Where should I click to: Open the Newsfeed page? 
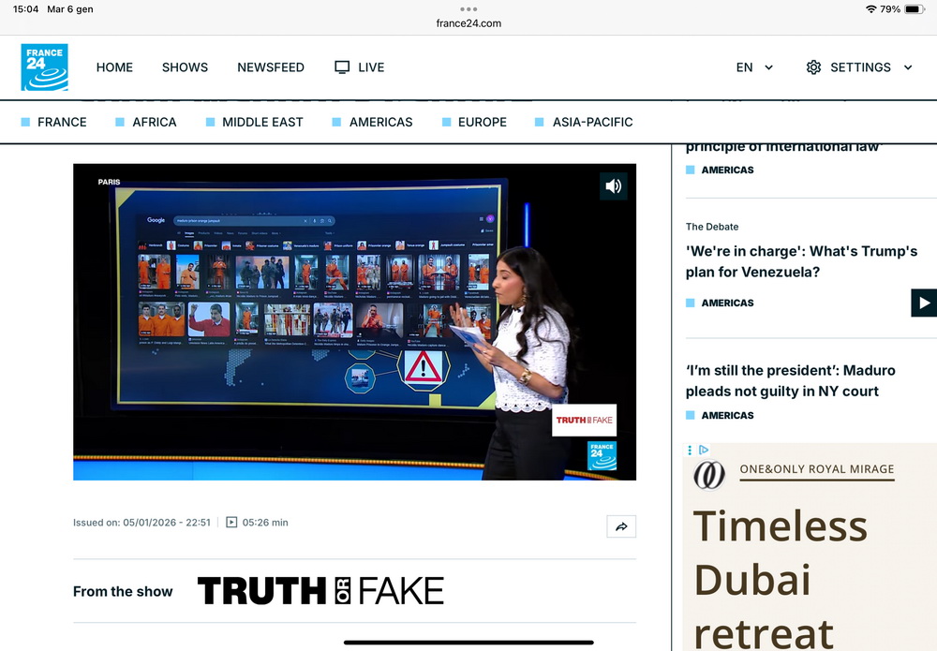(x=271, y=67)
